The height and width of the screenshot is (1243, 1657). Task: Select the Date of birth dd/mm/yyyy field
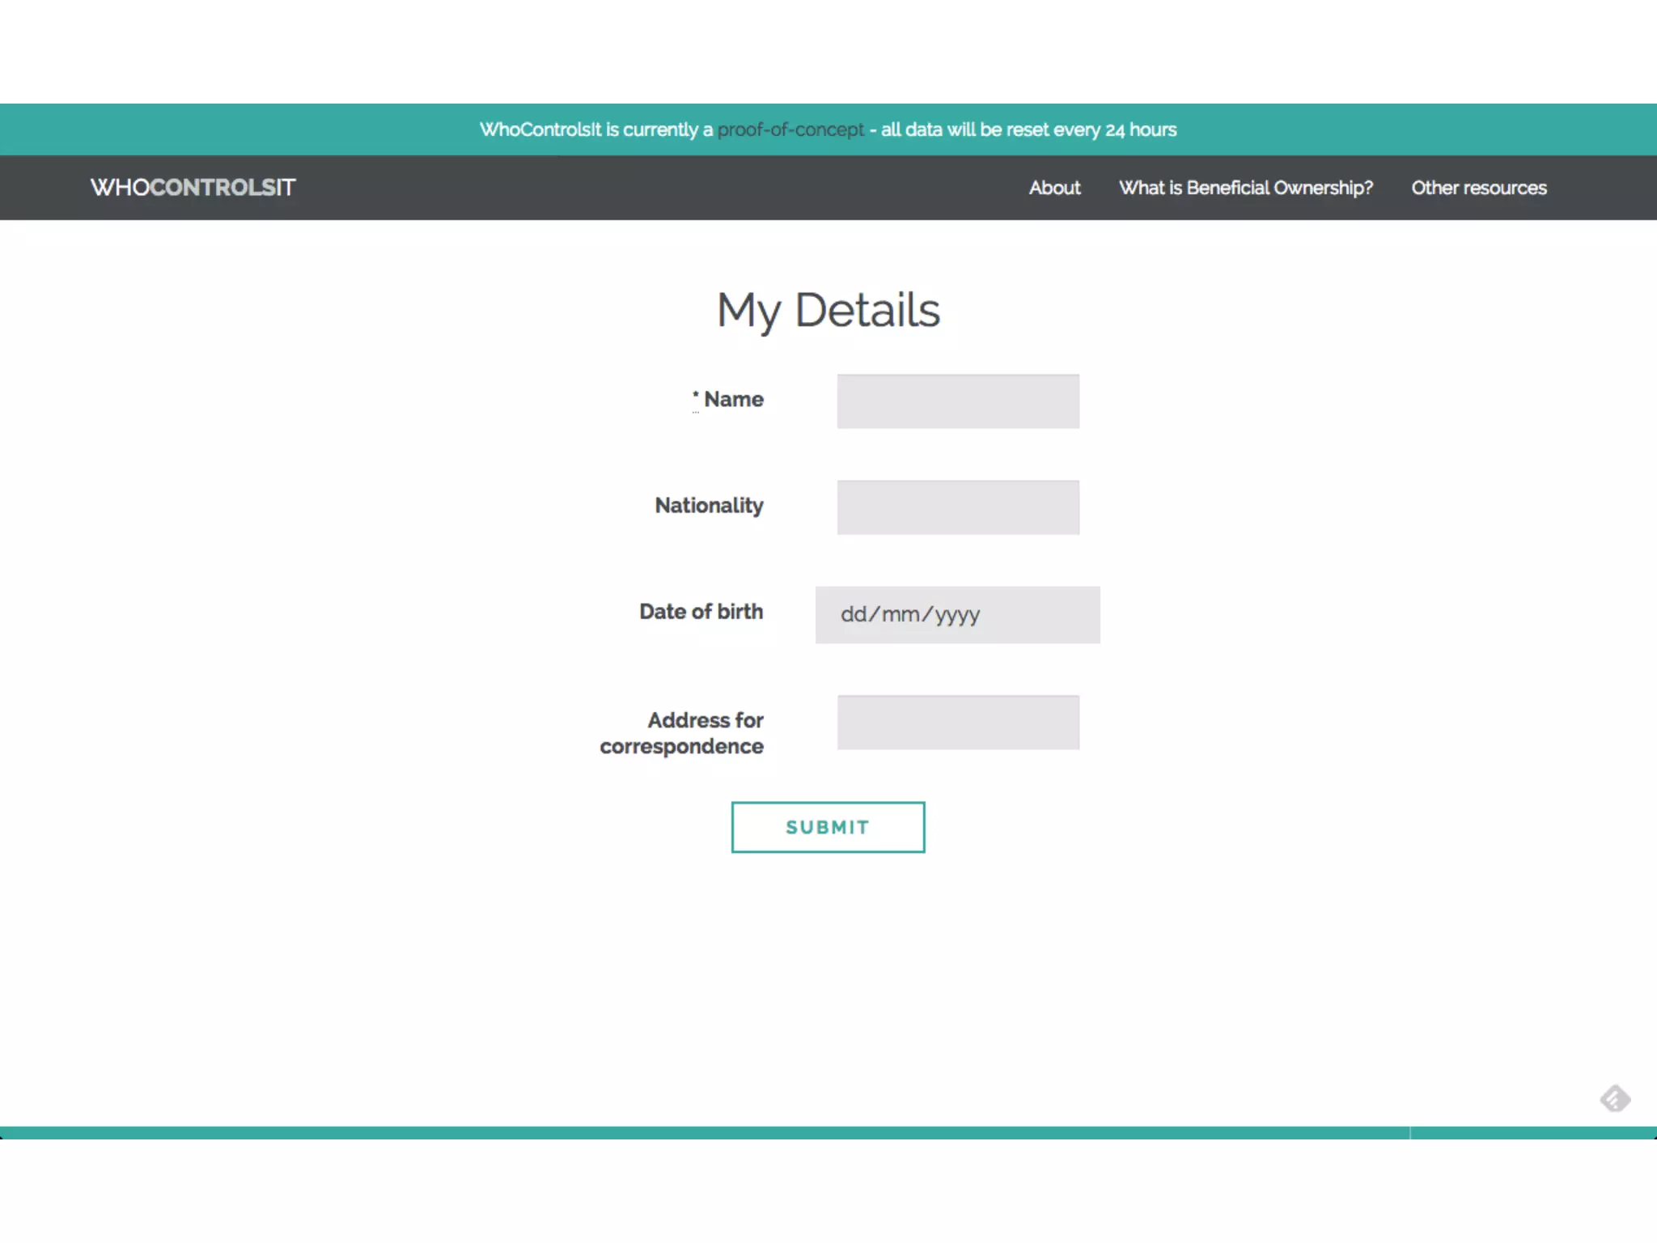957,615
